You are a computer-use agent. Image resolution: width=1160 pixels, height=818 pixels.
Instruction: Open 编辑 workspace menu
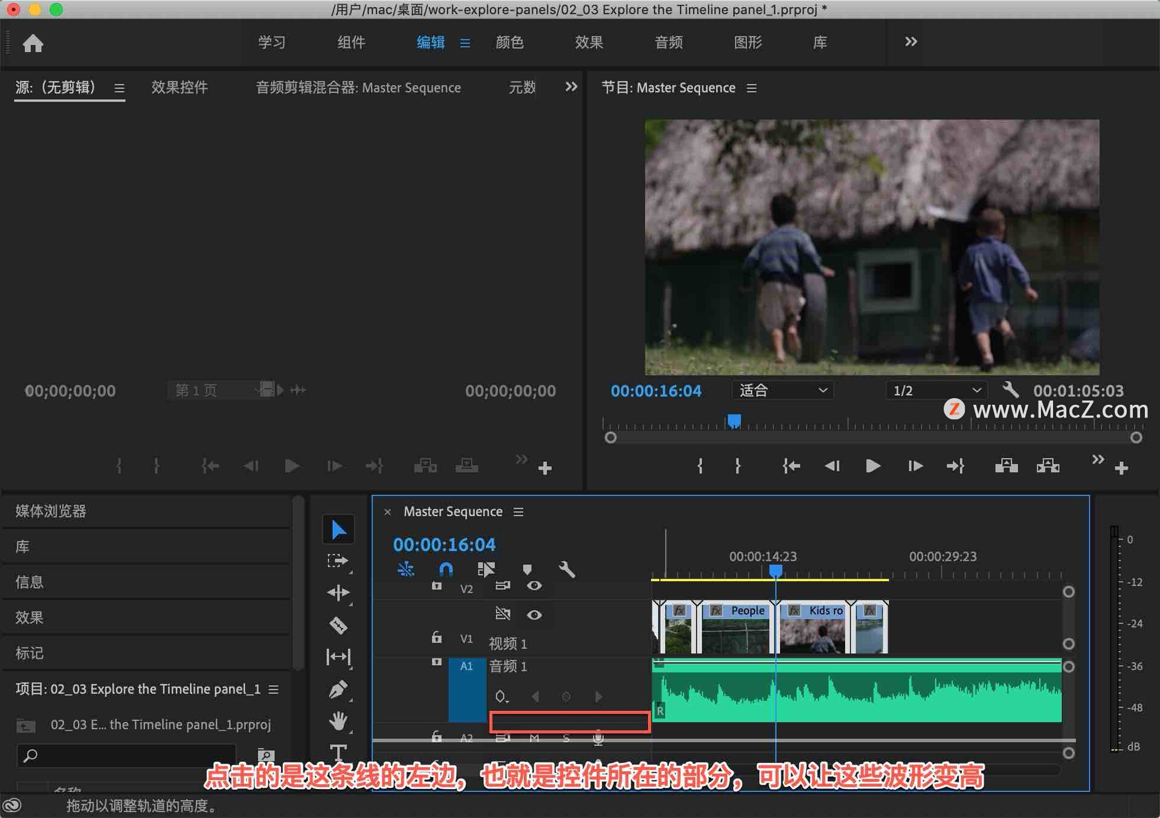(x=465, y=43)
